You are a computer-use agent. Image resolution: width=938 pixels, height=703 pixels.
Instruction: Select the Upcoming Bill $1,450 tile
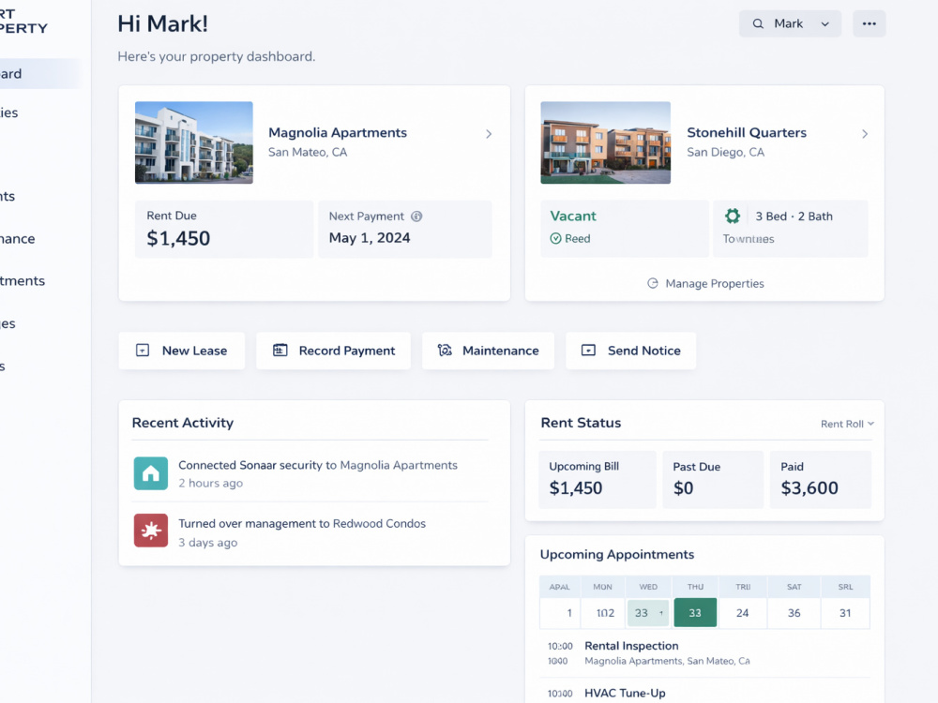(598, 480)
